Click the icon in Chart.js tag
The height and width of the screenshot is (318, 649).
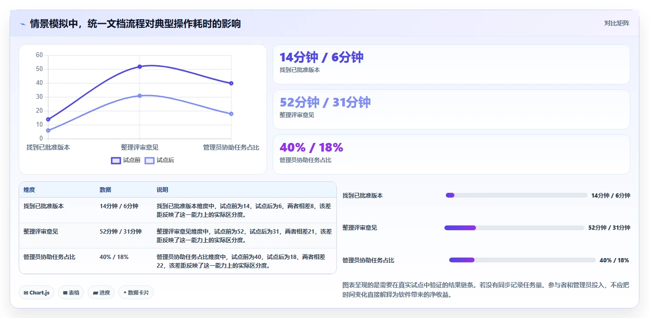click(x=26, y=293)
